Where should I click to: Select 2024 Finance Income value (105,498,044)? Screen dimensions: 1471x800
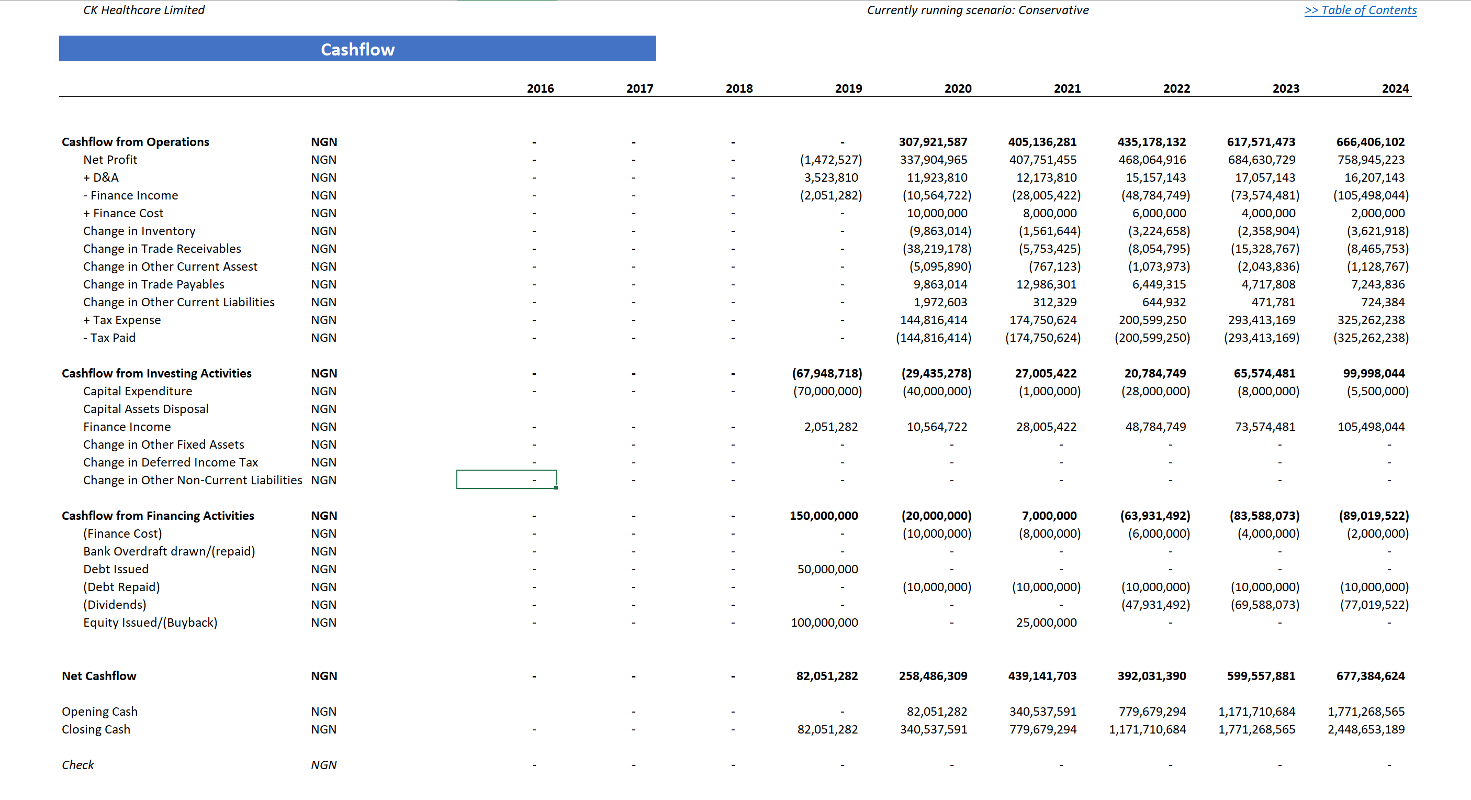[1371, 195]
